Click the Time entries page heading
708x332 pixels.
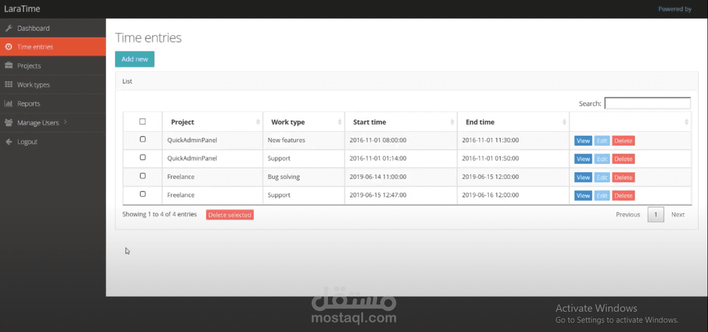148,37
